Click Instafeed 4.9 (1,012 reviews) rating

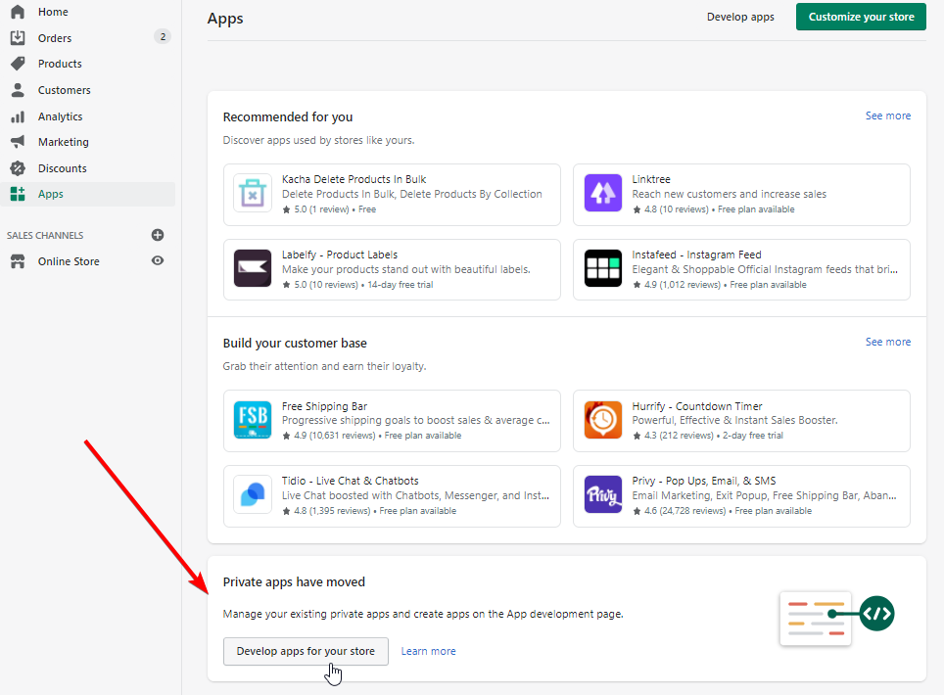[676, 285]
